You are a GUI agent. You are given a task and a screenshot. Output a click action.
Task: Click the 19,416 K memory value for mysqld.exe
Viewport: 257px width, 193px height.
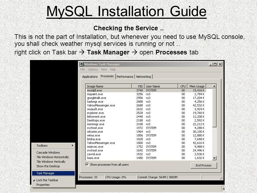198,90
